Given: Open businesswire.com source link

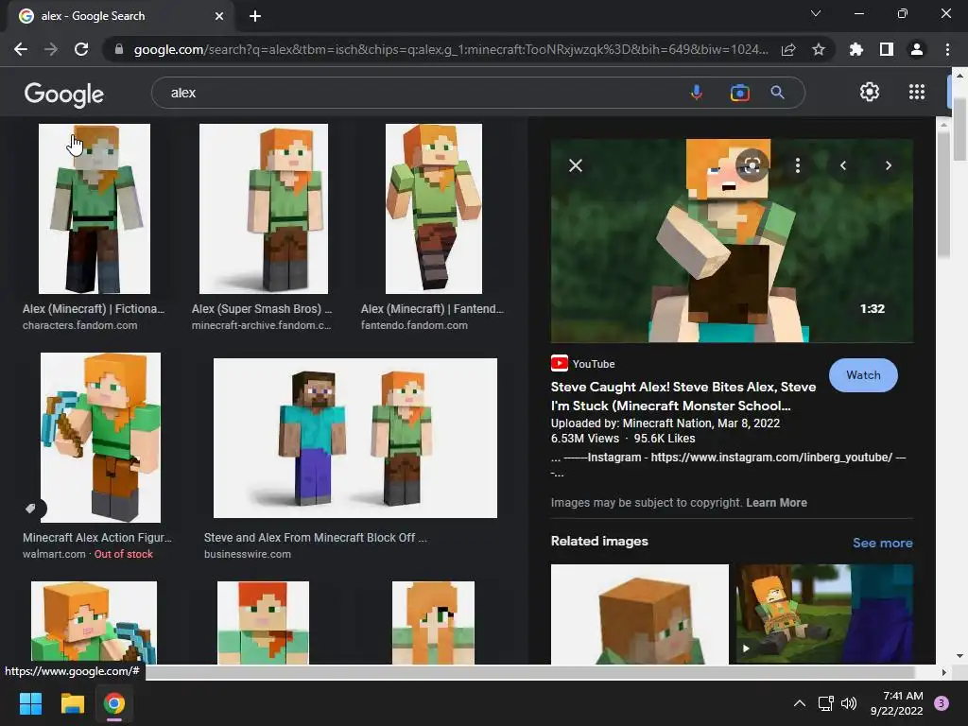Looking at the screenshot, I should [x=248, y=554].
